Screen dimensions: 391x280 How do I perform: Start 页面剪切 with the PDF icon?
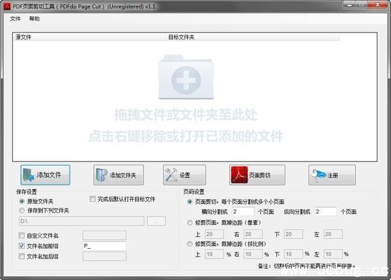click(257, 175)
